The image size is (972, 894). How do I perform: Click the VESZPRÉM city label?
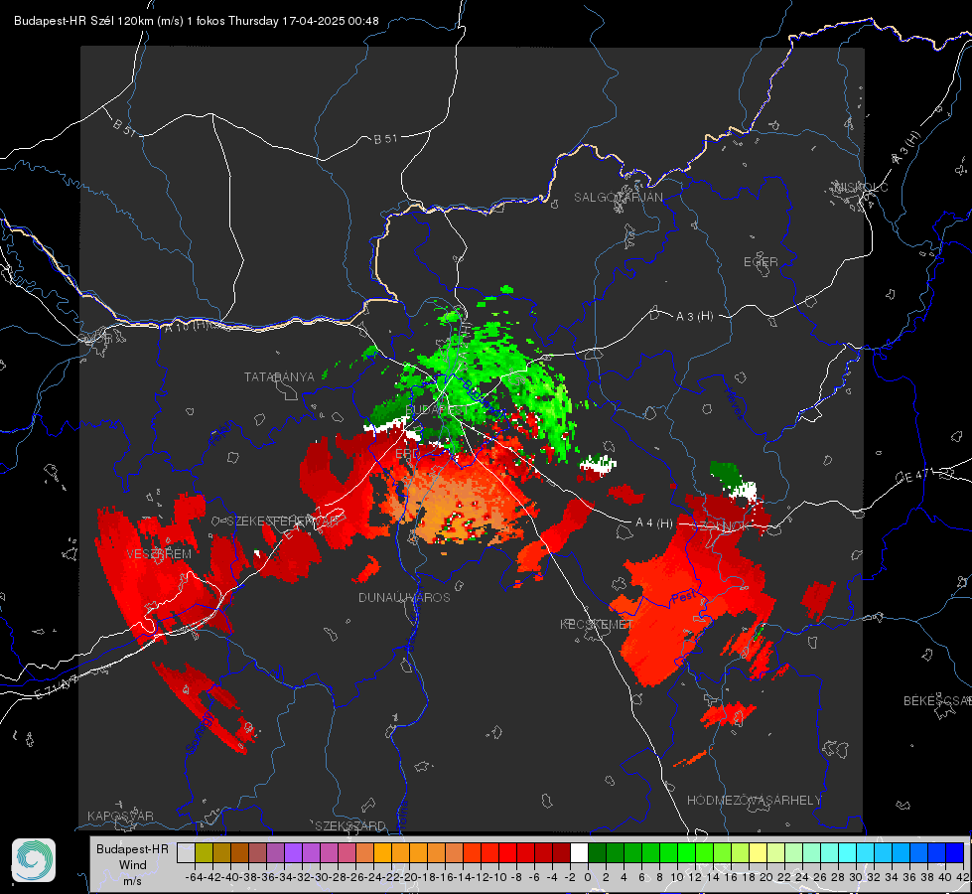click(159, 553)
